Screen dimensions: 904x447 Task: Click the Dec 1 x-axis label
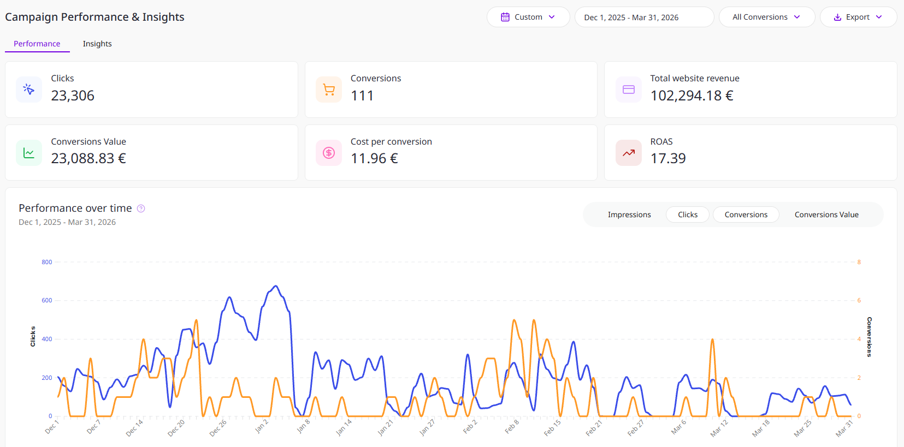pyautogui.click(x=52, y=426)
